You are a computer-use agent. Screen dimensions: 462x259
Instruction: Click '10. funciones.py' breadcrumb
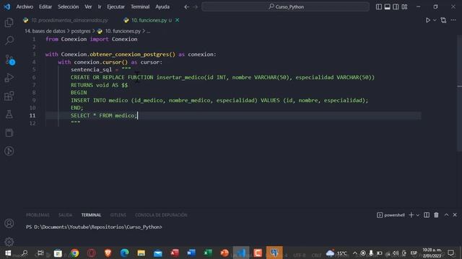[123, 31]
